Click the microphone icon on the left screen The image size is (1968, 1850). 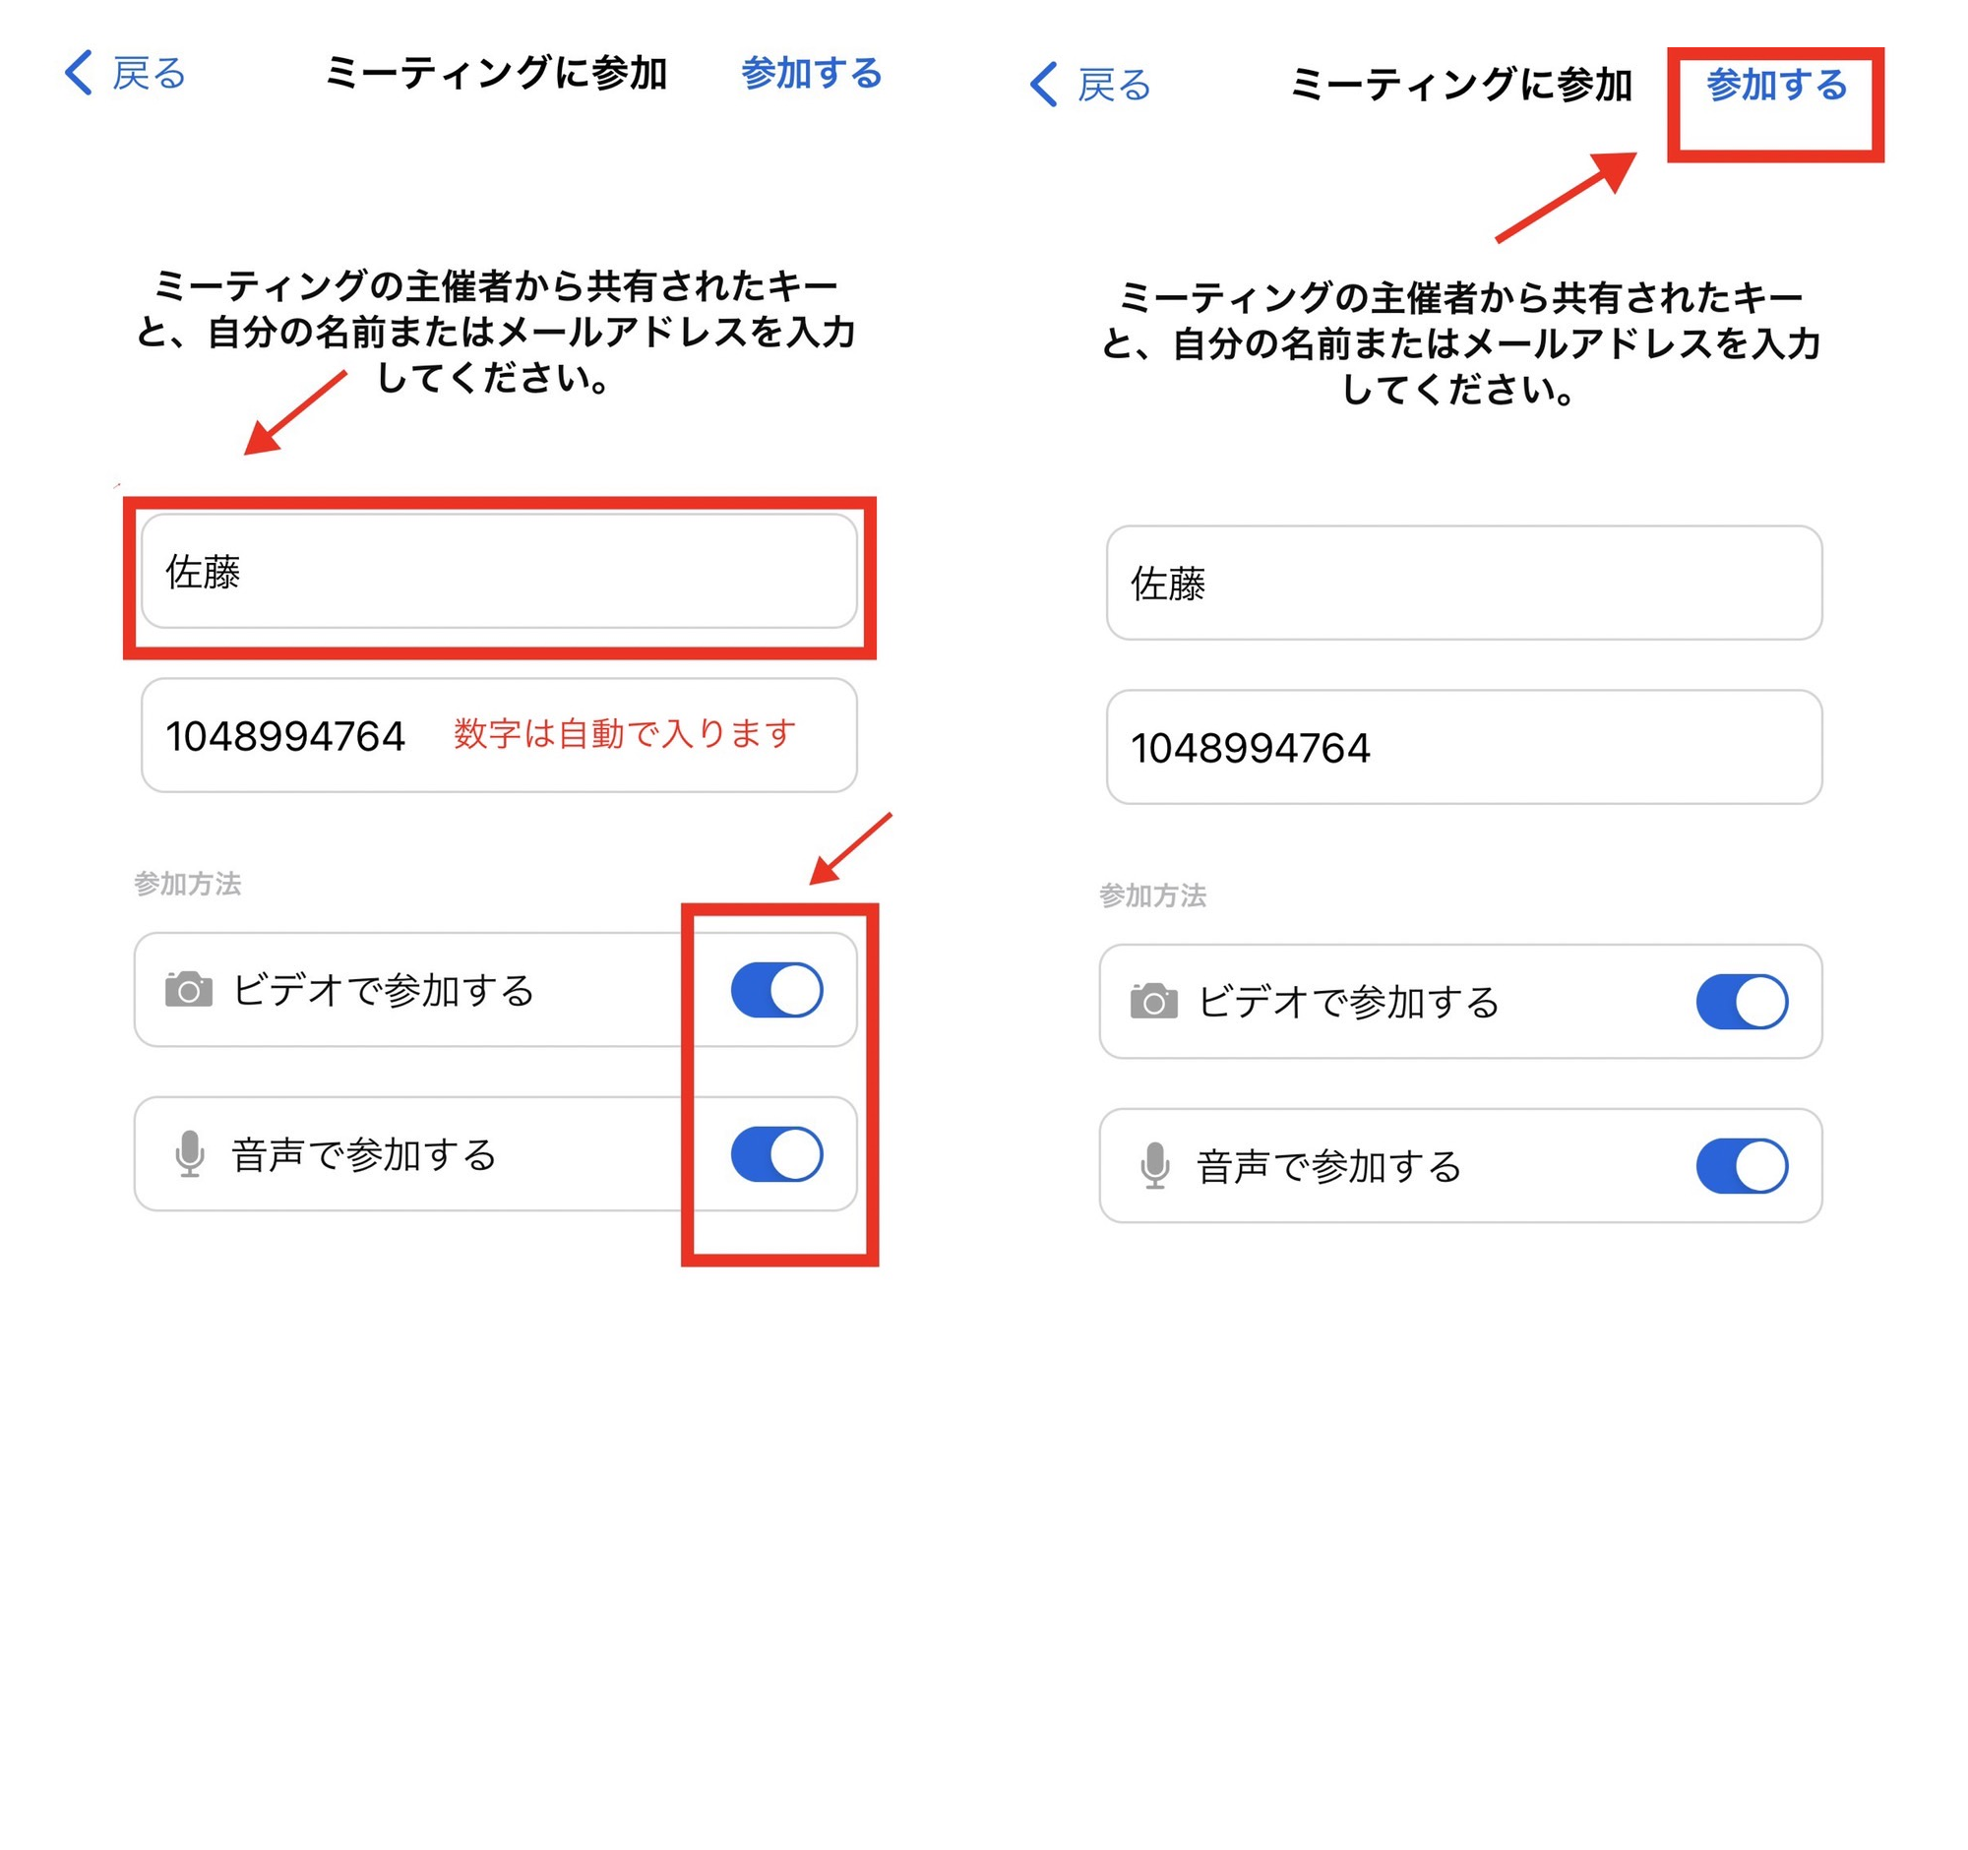coord(189,1154)
